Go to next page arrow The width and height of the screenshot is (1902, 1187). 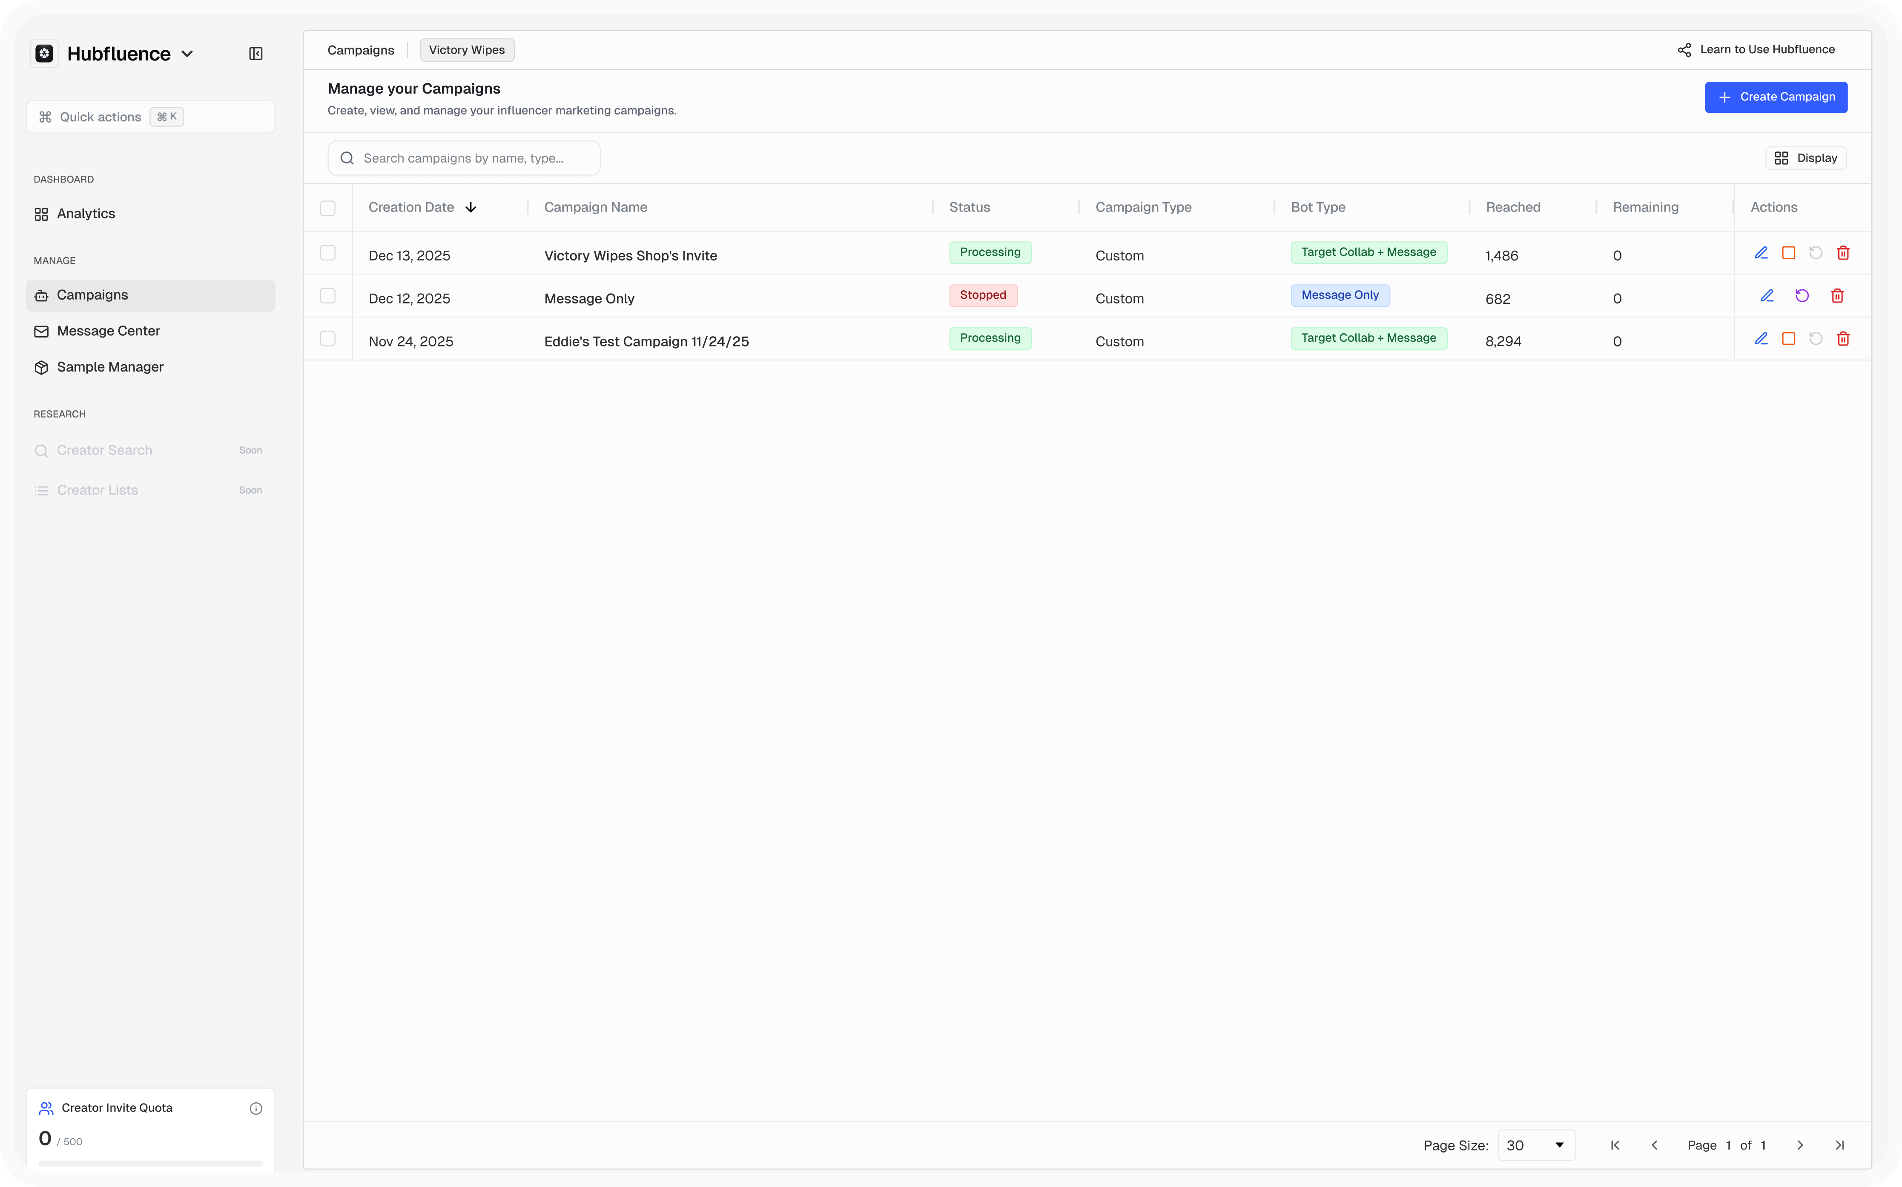pyautogui.click(x=1800, y=1145)
